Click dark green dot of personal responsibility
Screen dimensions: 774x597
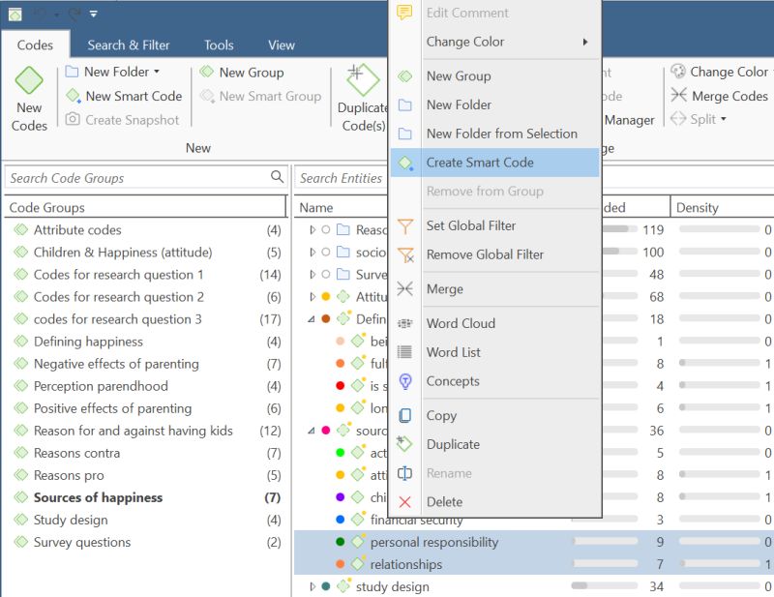(341, 542)
